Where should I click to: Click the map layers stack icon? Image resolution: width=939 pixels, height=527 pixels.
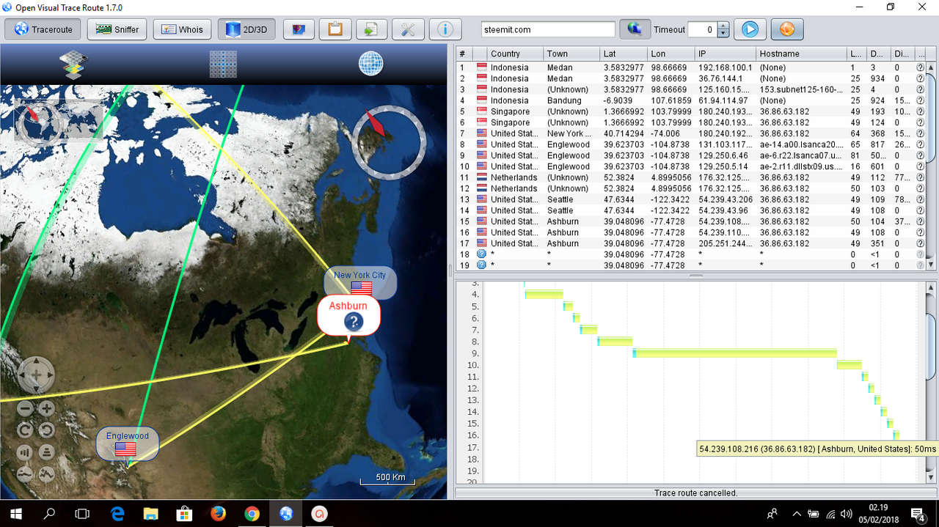[x=73, y=65]
